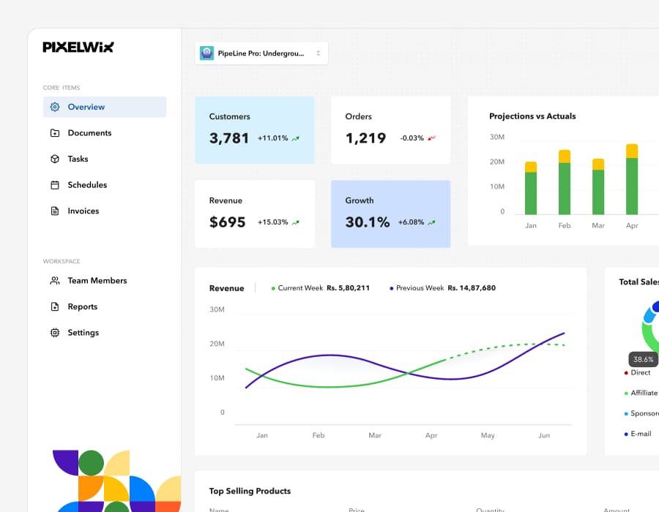659x512 pixels.
Task: Click the Schedules calendar icon
Action: (55, 185)
